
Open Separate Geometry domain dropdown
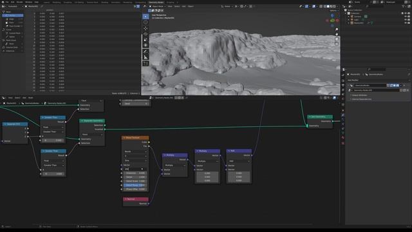click(x=92, y=135)
